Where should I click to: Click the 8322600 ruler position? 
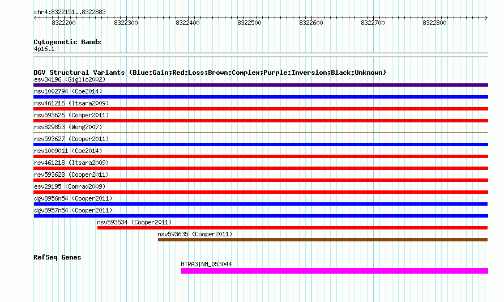tap(311, 23)
